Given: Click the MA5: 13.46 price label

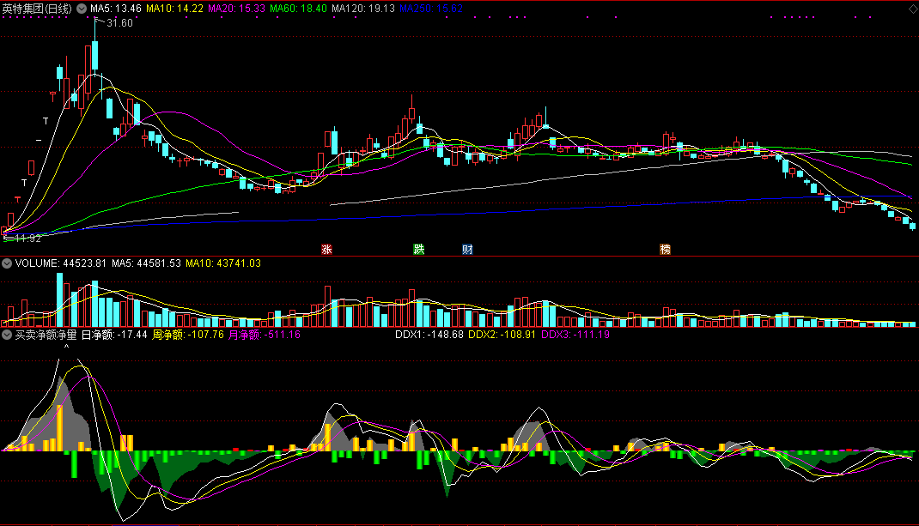Looking at the screenshot, I should coord(115,9).
